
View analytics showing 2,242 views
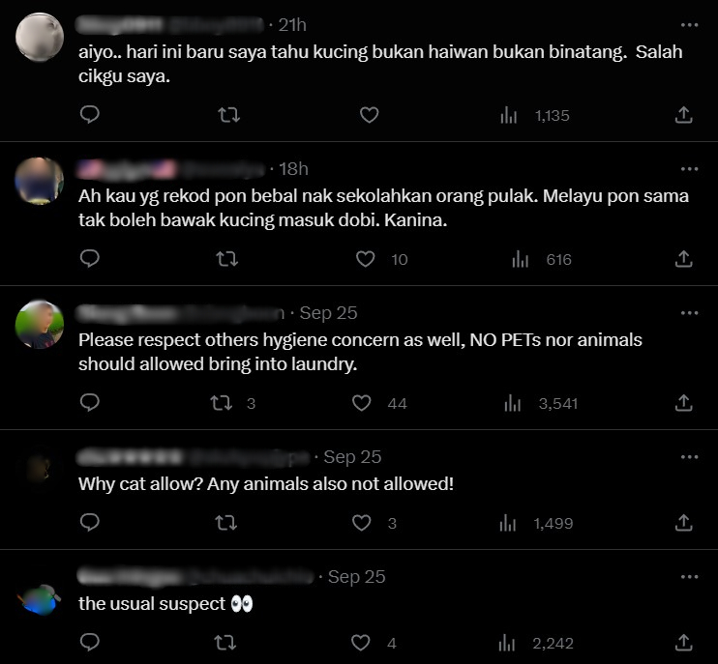coord(536,643)
